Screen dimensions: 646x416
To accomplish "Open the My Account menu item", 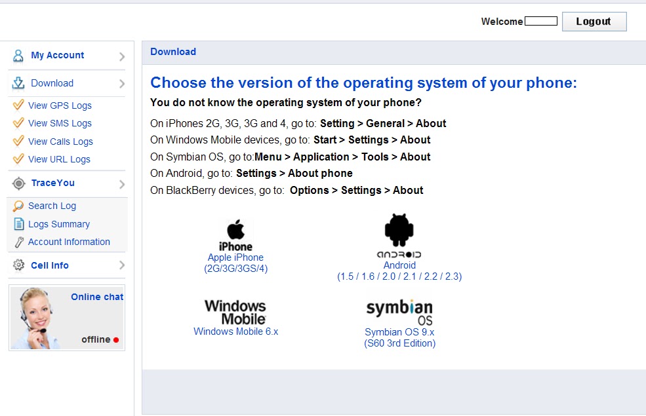I will (58, 55).
